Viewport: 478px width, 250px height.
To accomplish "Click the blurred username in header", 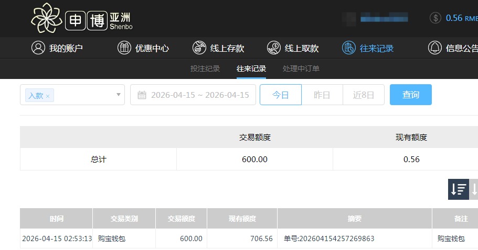I will [x=384, y=17].
